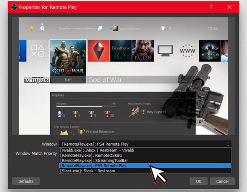Click the gold trophy icon showing 4

point(75,114)
